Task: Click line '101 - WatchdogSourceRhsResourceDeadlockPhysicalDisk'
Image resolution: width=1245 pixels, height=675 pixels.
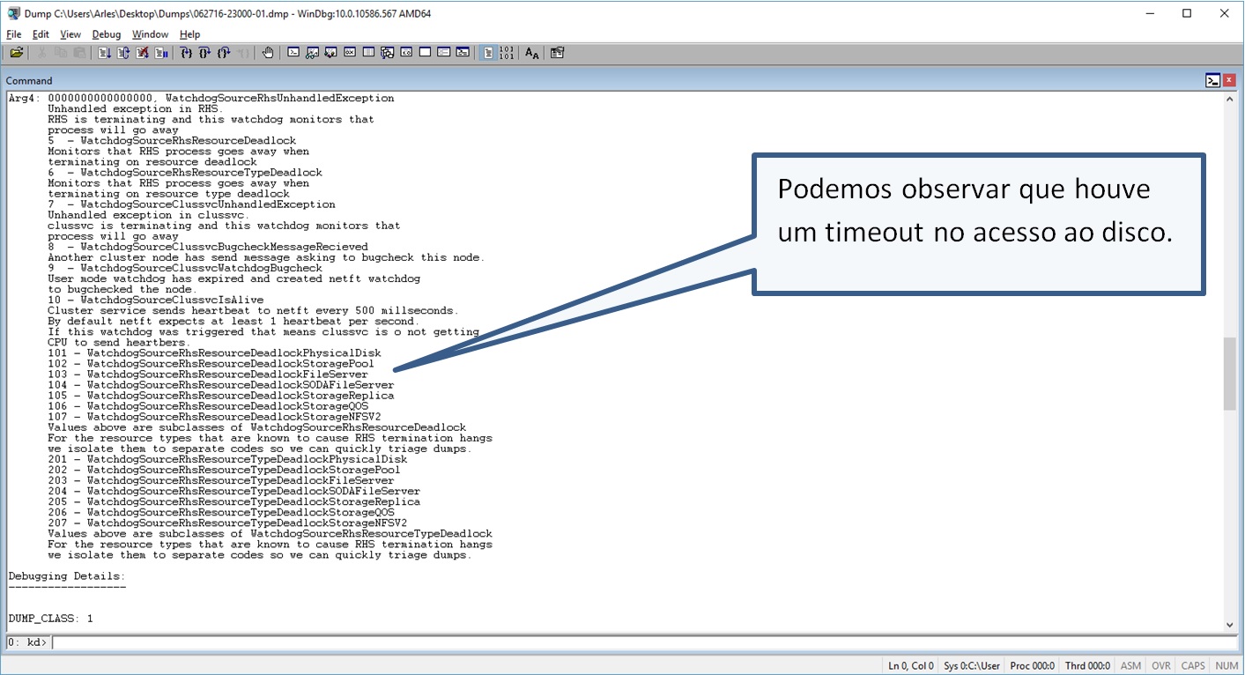Action: click(214, 353)
